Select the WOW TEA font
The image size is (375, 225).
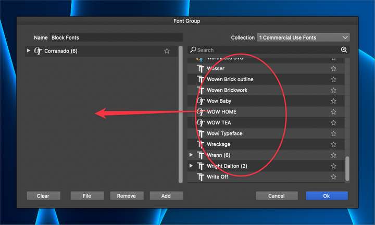[266, 123]
